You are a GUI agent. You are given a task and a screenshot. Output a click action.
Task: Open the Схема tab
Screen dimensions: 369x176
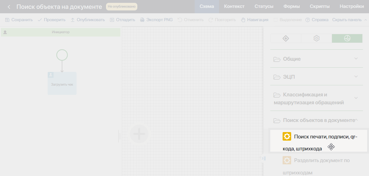207,7
